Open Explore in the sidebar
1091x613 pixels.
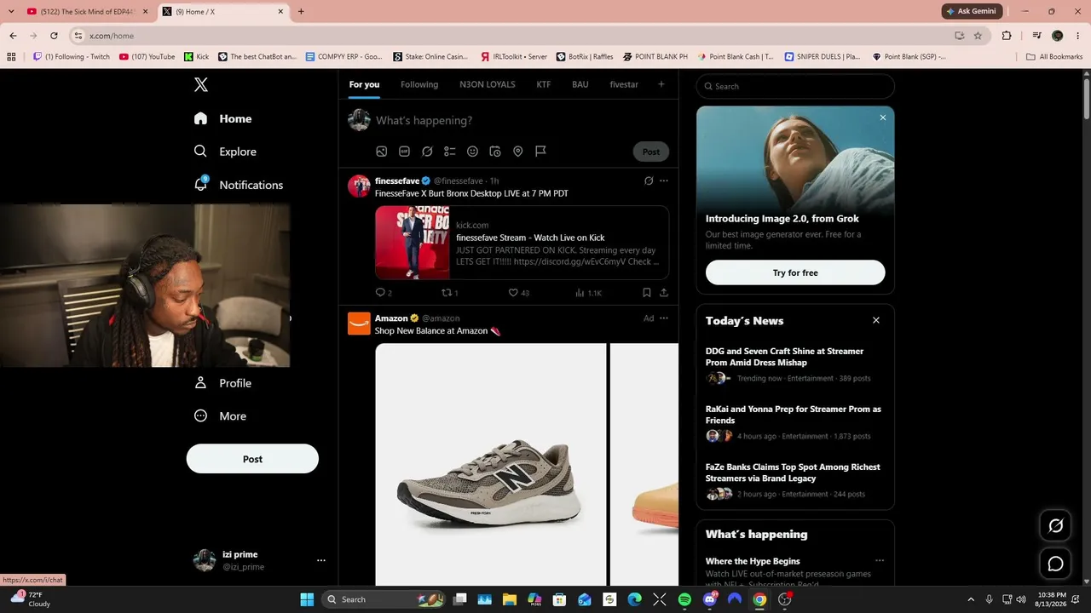pos(226,152)
